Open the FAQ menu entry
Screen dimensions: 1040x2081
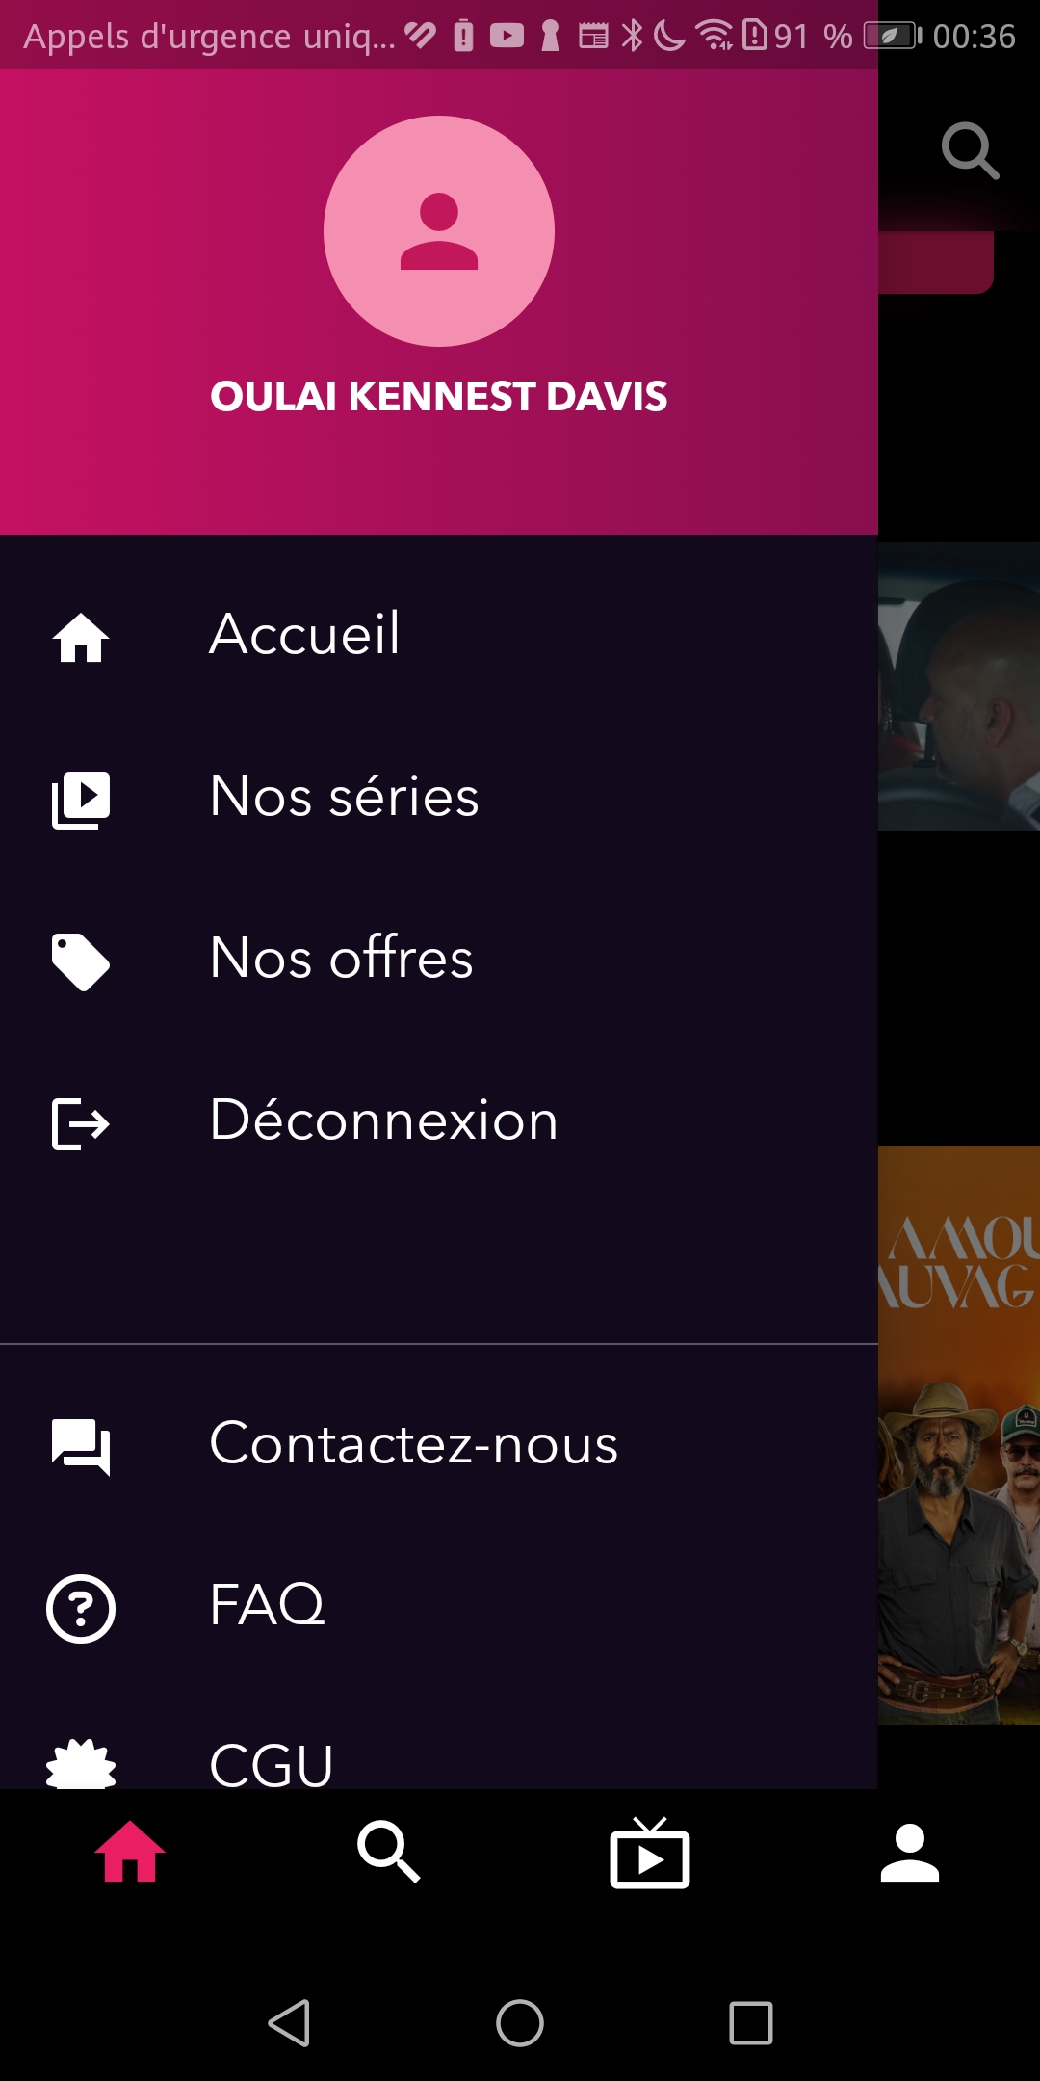267,1602
